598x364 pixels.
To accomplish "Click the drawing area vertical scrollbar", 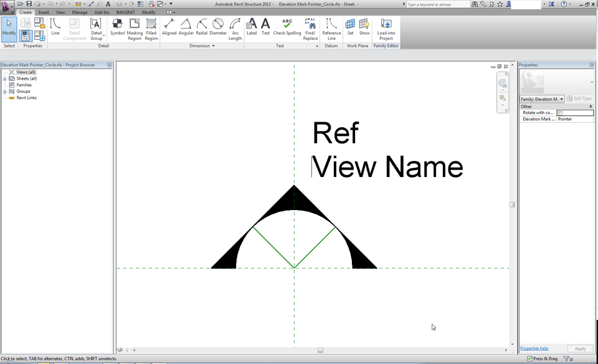I will click(511, 204).
